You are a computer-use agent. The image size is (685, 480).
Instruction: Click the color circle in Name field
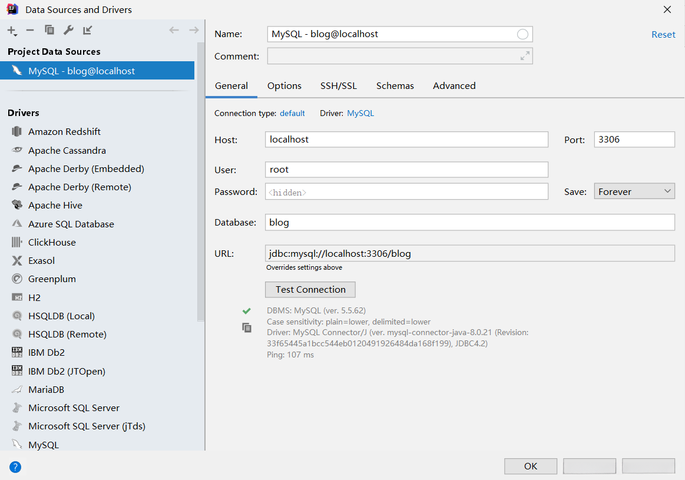522,34
